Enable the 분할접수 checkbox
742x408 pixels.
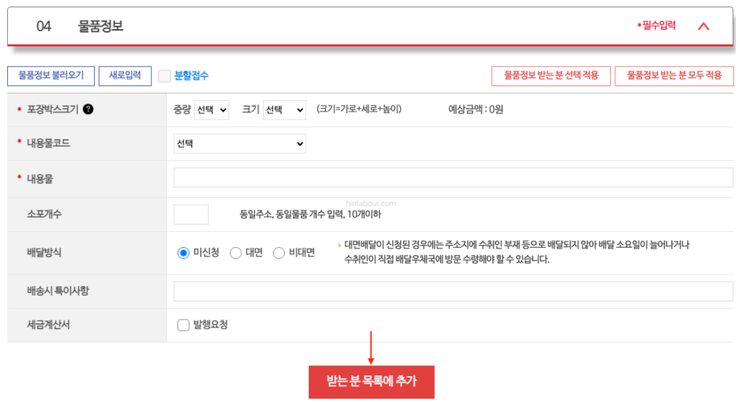(164, 76)
